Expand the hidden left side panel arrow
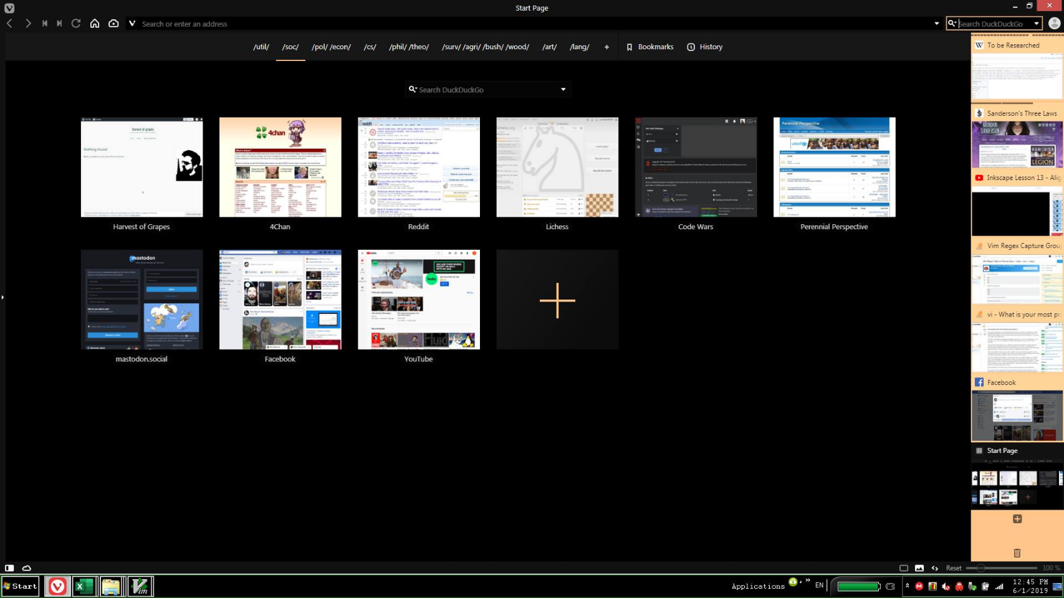 [x=2, y=297]
